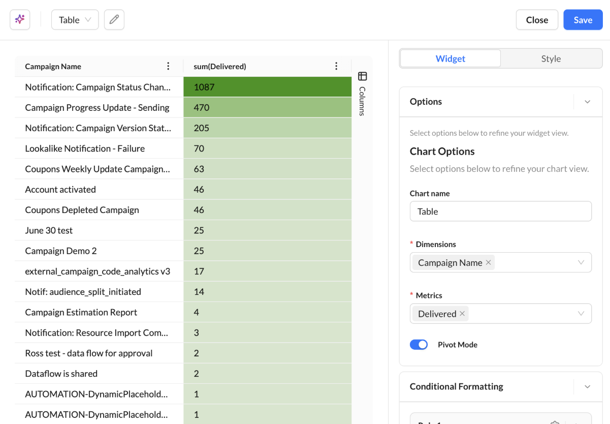Select the 1087 delivered cell

point(268,87)
